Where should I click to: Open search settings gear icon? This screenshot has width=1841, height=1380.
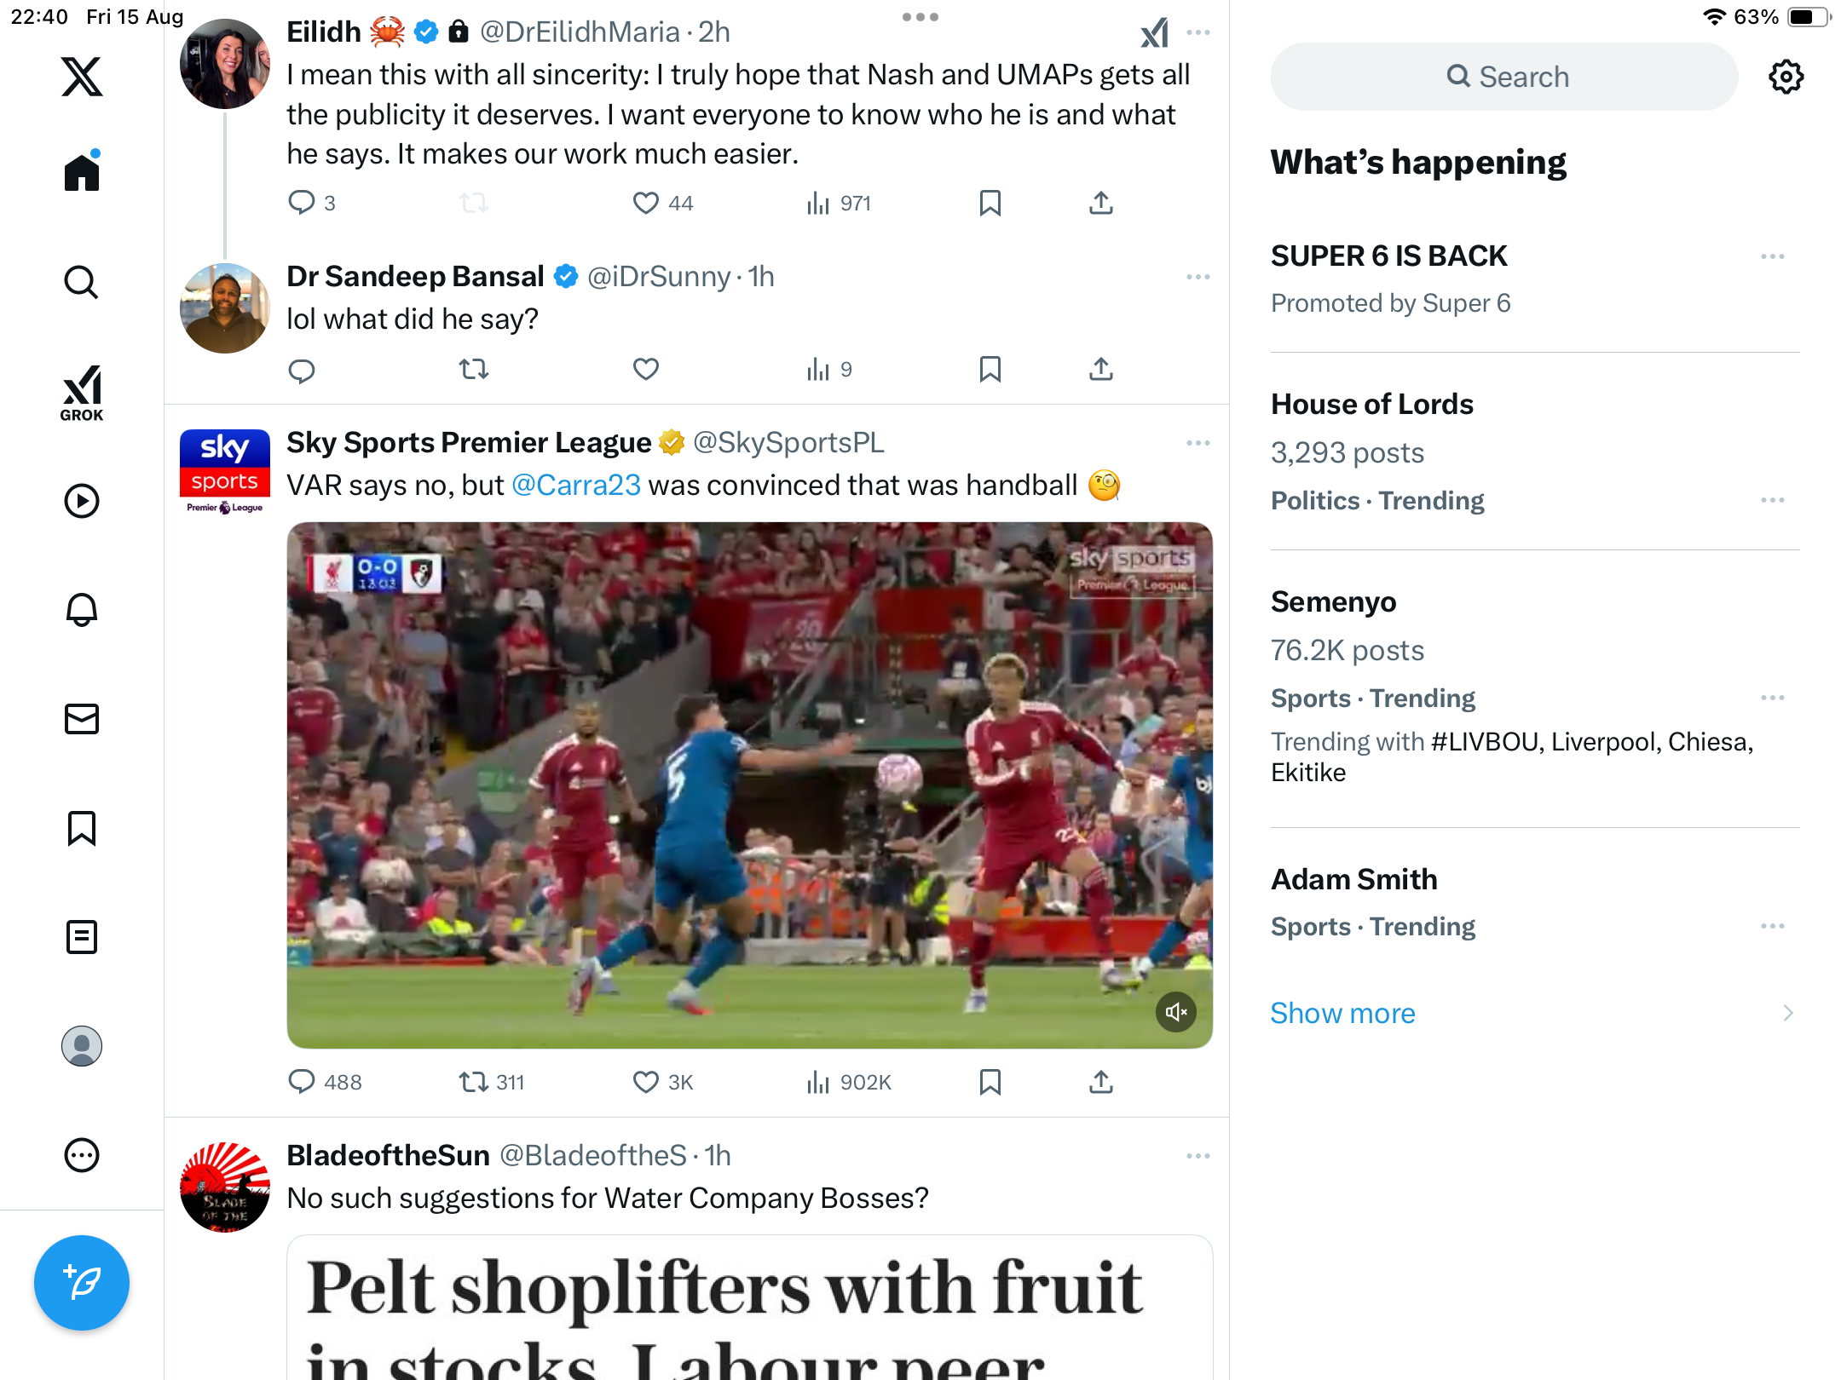tap(1786, 77)
